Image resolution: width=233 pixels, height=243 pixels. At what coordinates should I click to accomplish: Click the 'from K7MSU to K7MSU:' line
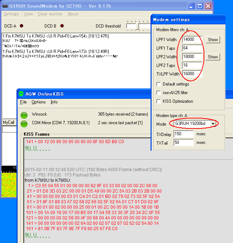(48, 180)
